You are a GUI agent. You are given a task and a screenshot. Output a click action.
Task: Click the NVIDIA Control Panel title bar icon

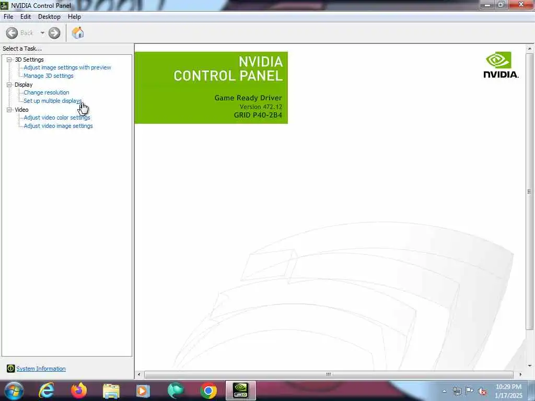4,5
